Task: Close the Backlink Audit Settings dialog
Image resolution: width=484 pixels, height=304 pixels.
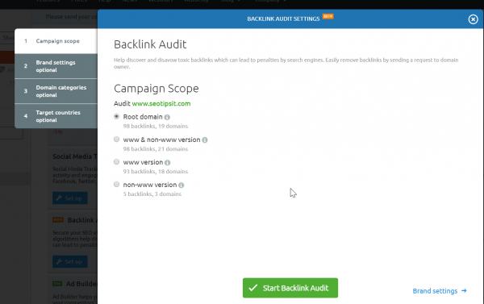Action: 473,19
